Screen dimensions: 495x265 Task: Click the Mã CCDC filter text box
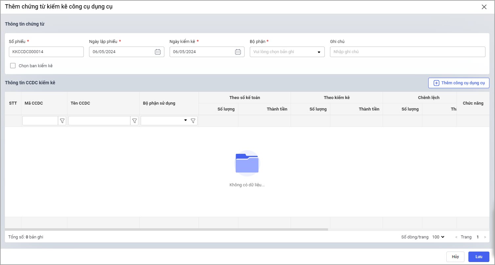pos(40,121)
